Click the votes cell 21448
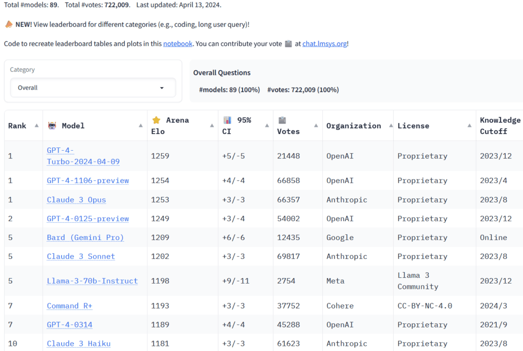 tap(289, 156)
